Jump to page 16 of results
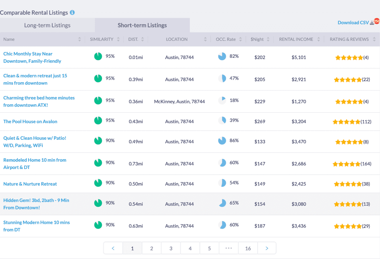The image size is (380, 259). (x=248, y=248)
